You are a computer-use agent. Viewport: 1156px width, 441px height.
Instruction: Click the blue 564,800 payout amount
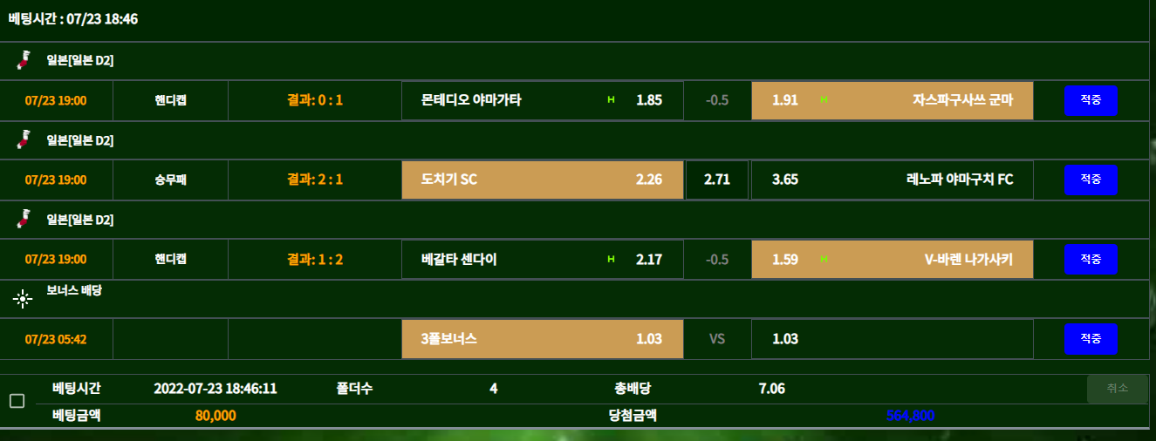910,416
